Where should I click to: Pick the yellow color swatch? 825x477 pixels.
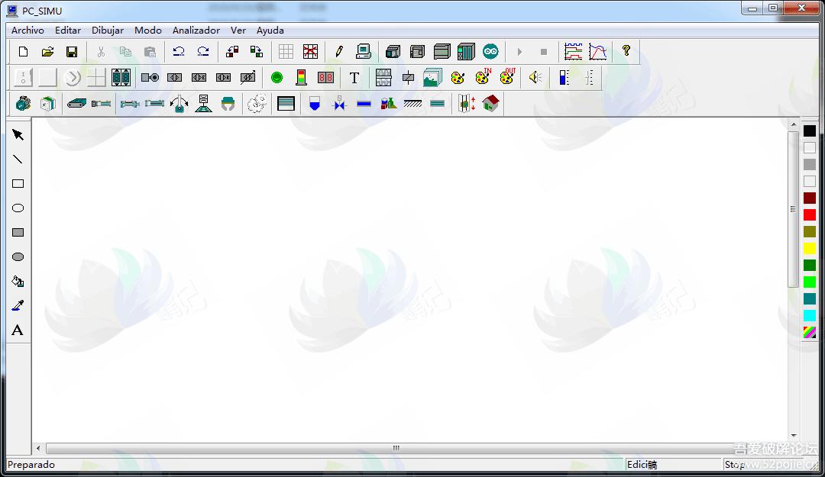(x=809, y=249)
